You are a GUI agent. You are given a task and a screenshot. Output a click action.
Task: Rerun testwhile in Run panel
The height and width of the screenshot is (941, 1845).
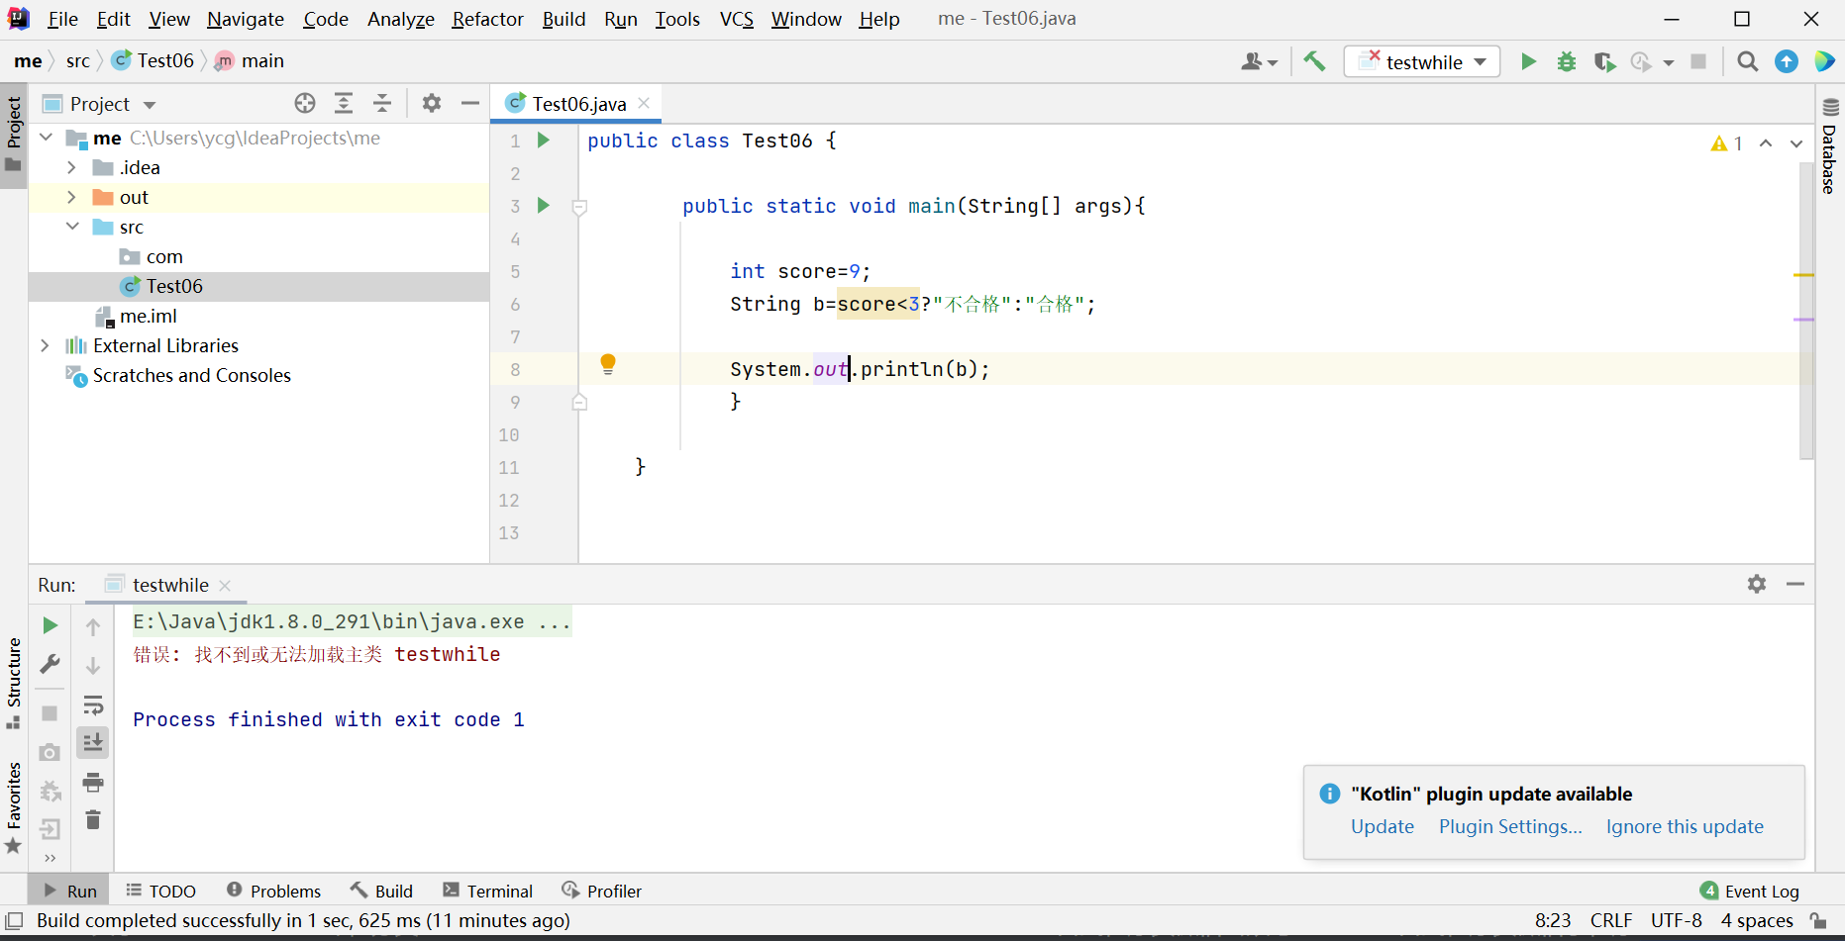coord(50,625)
